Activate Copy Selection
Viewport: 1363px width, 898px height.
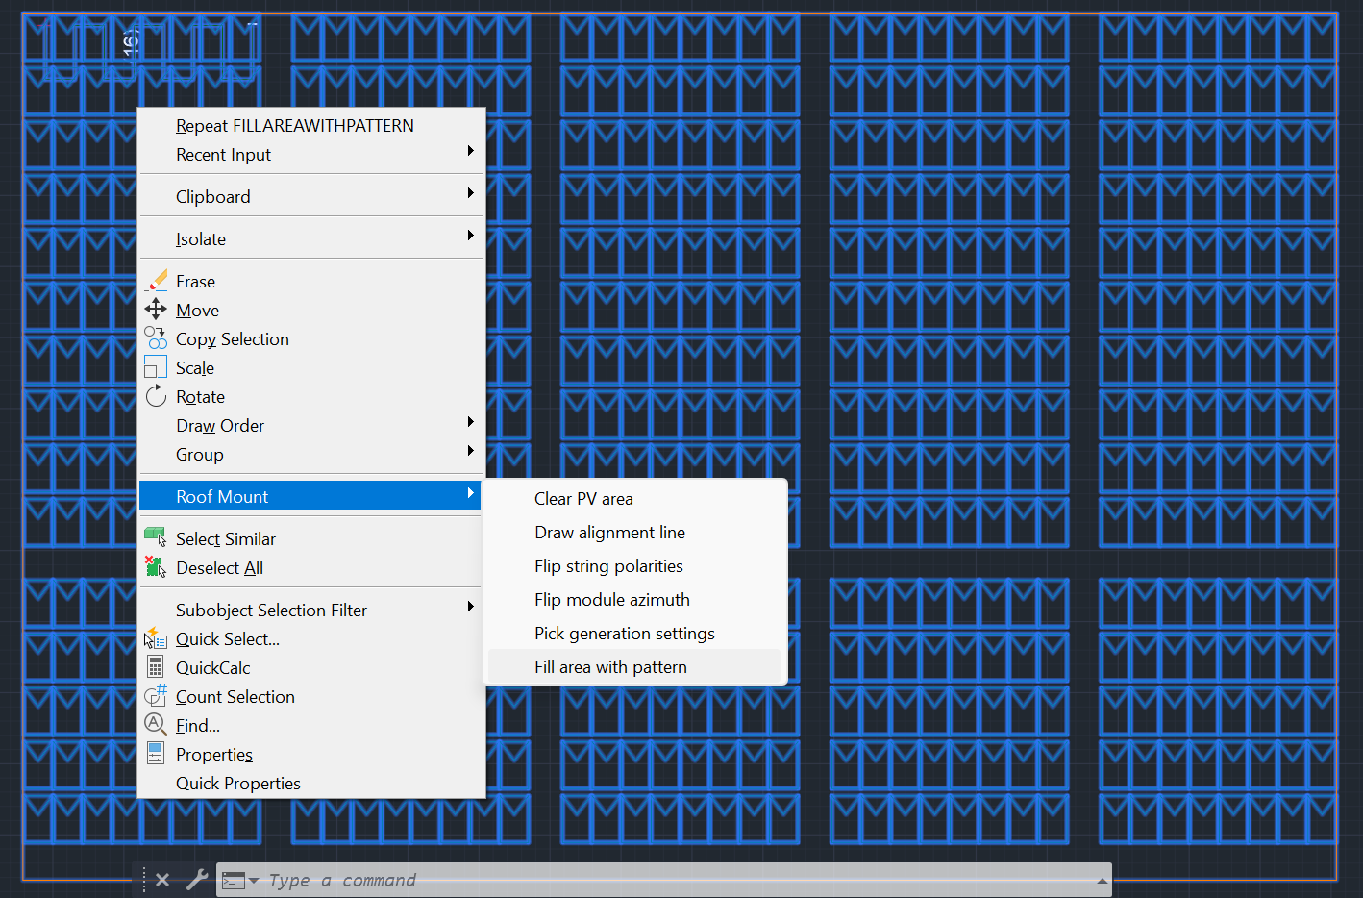(x=232, y=338)
